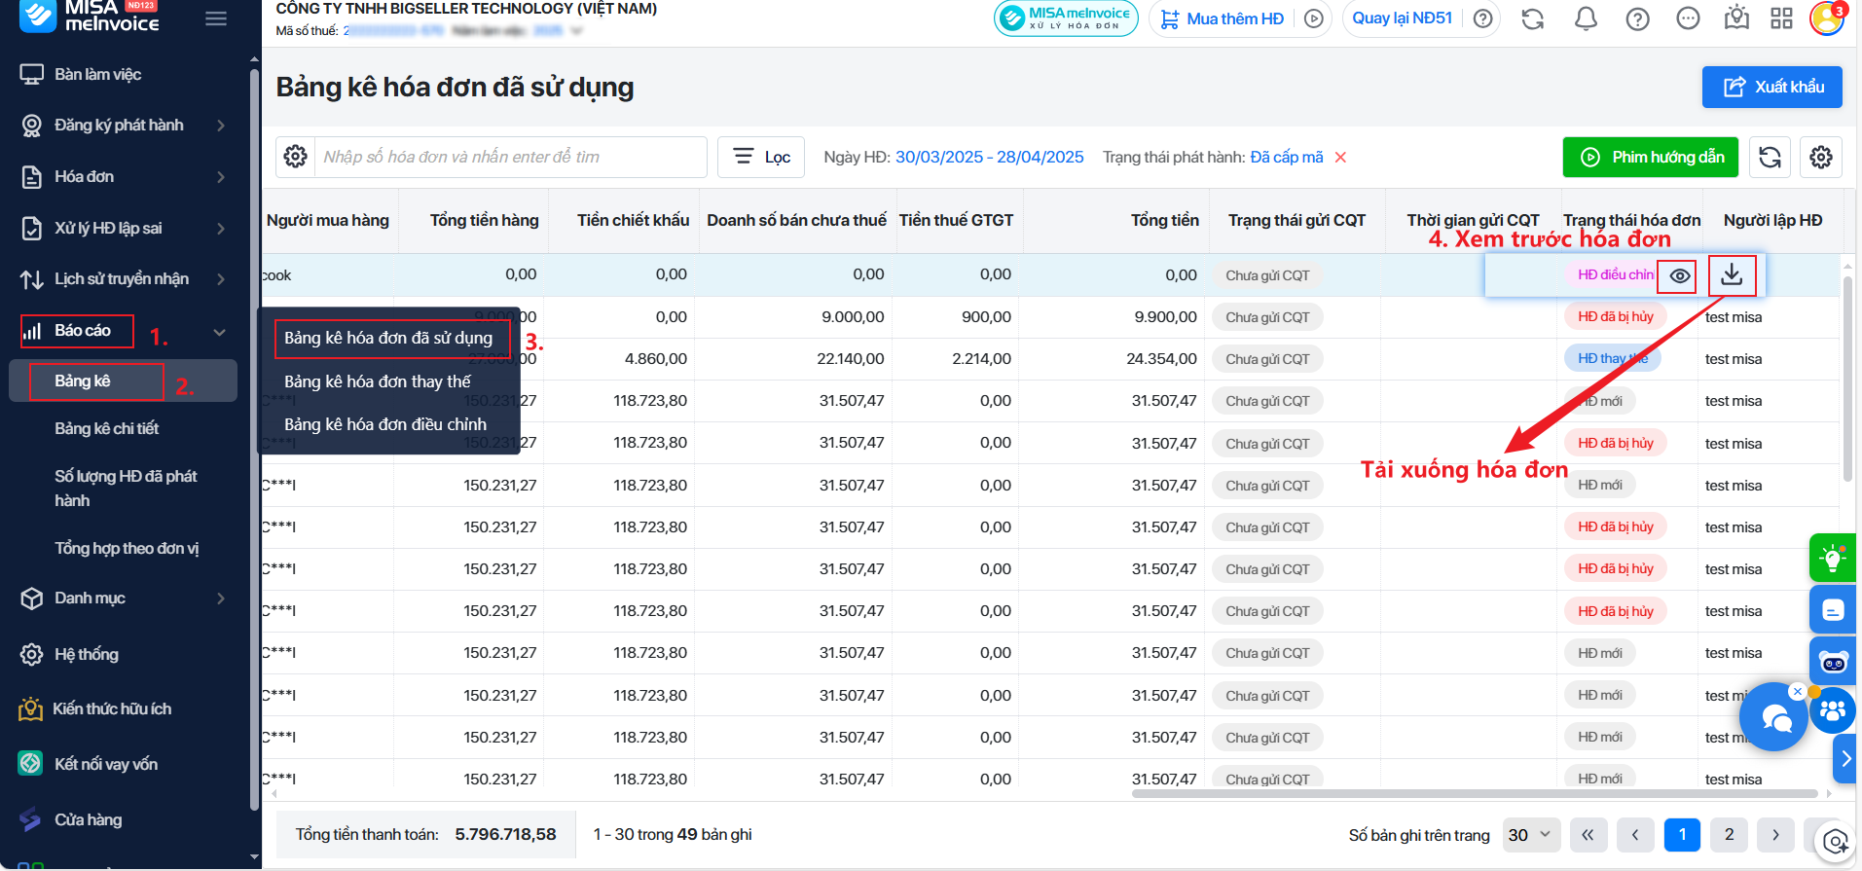
Task: Go to previous page arrow
Action: (x=1635, y=835)
